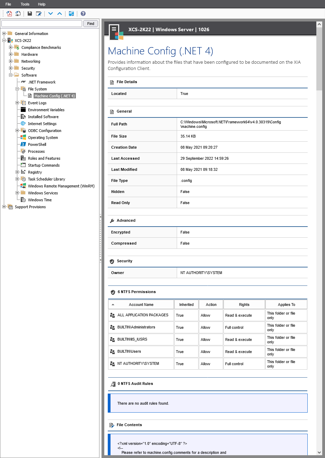
Task: Expand the Networking folder node
Action: 10,61
